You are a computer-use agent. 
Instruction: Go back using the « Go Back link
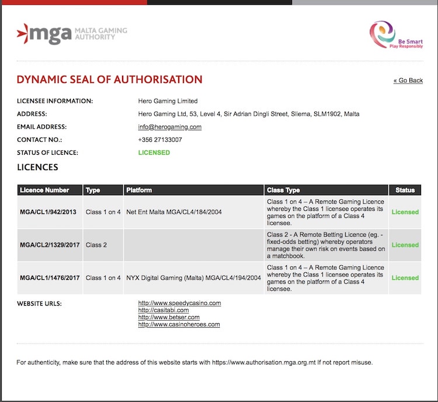click(x=408, y=81)
